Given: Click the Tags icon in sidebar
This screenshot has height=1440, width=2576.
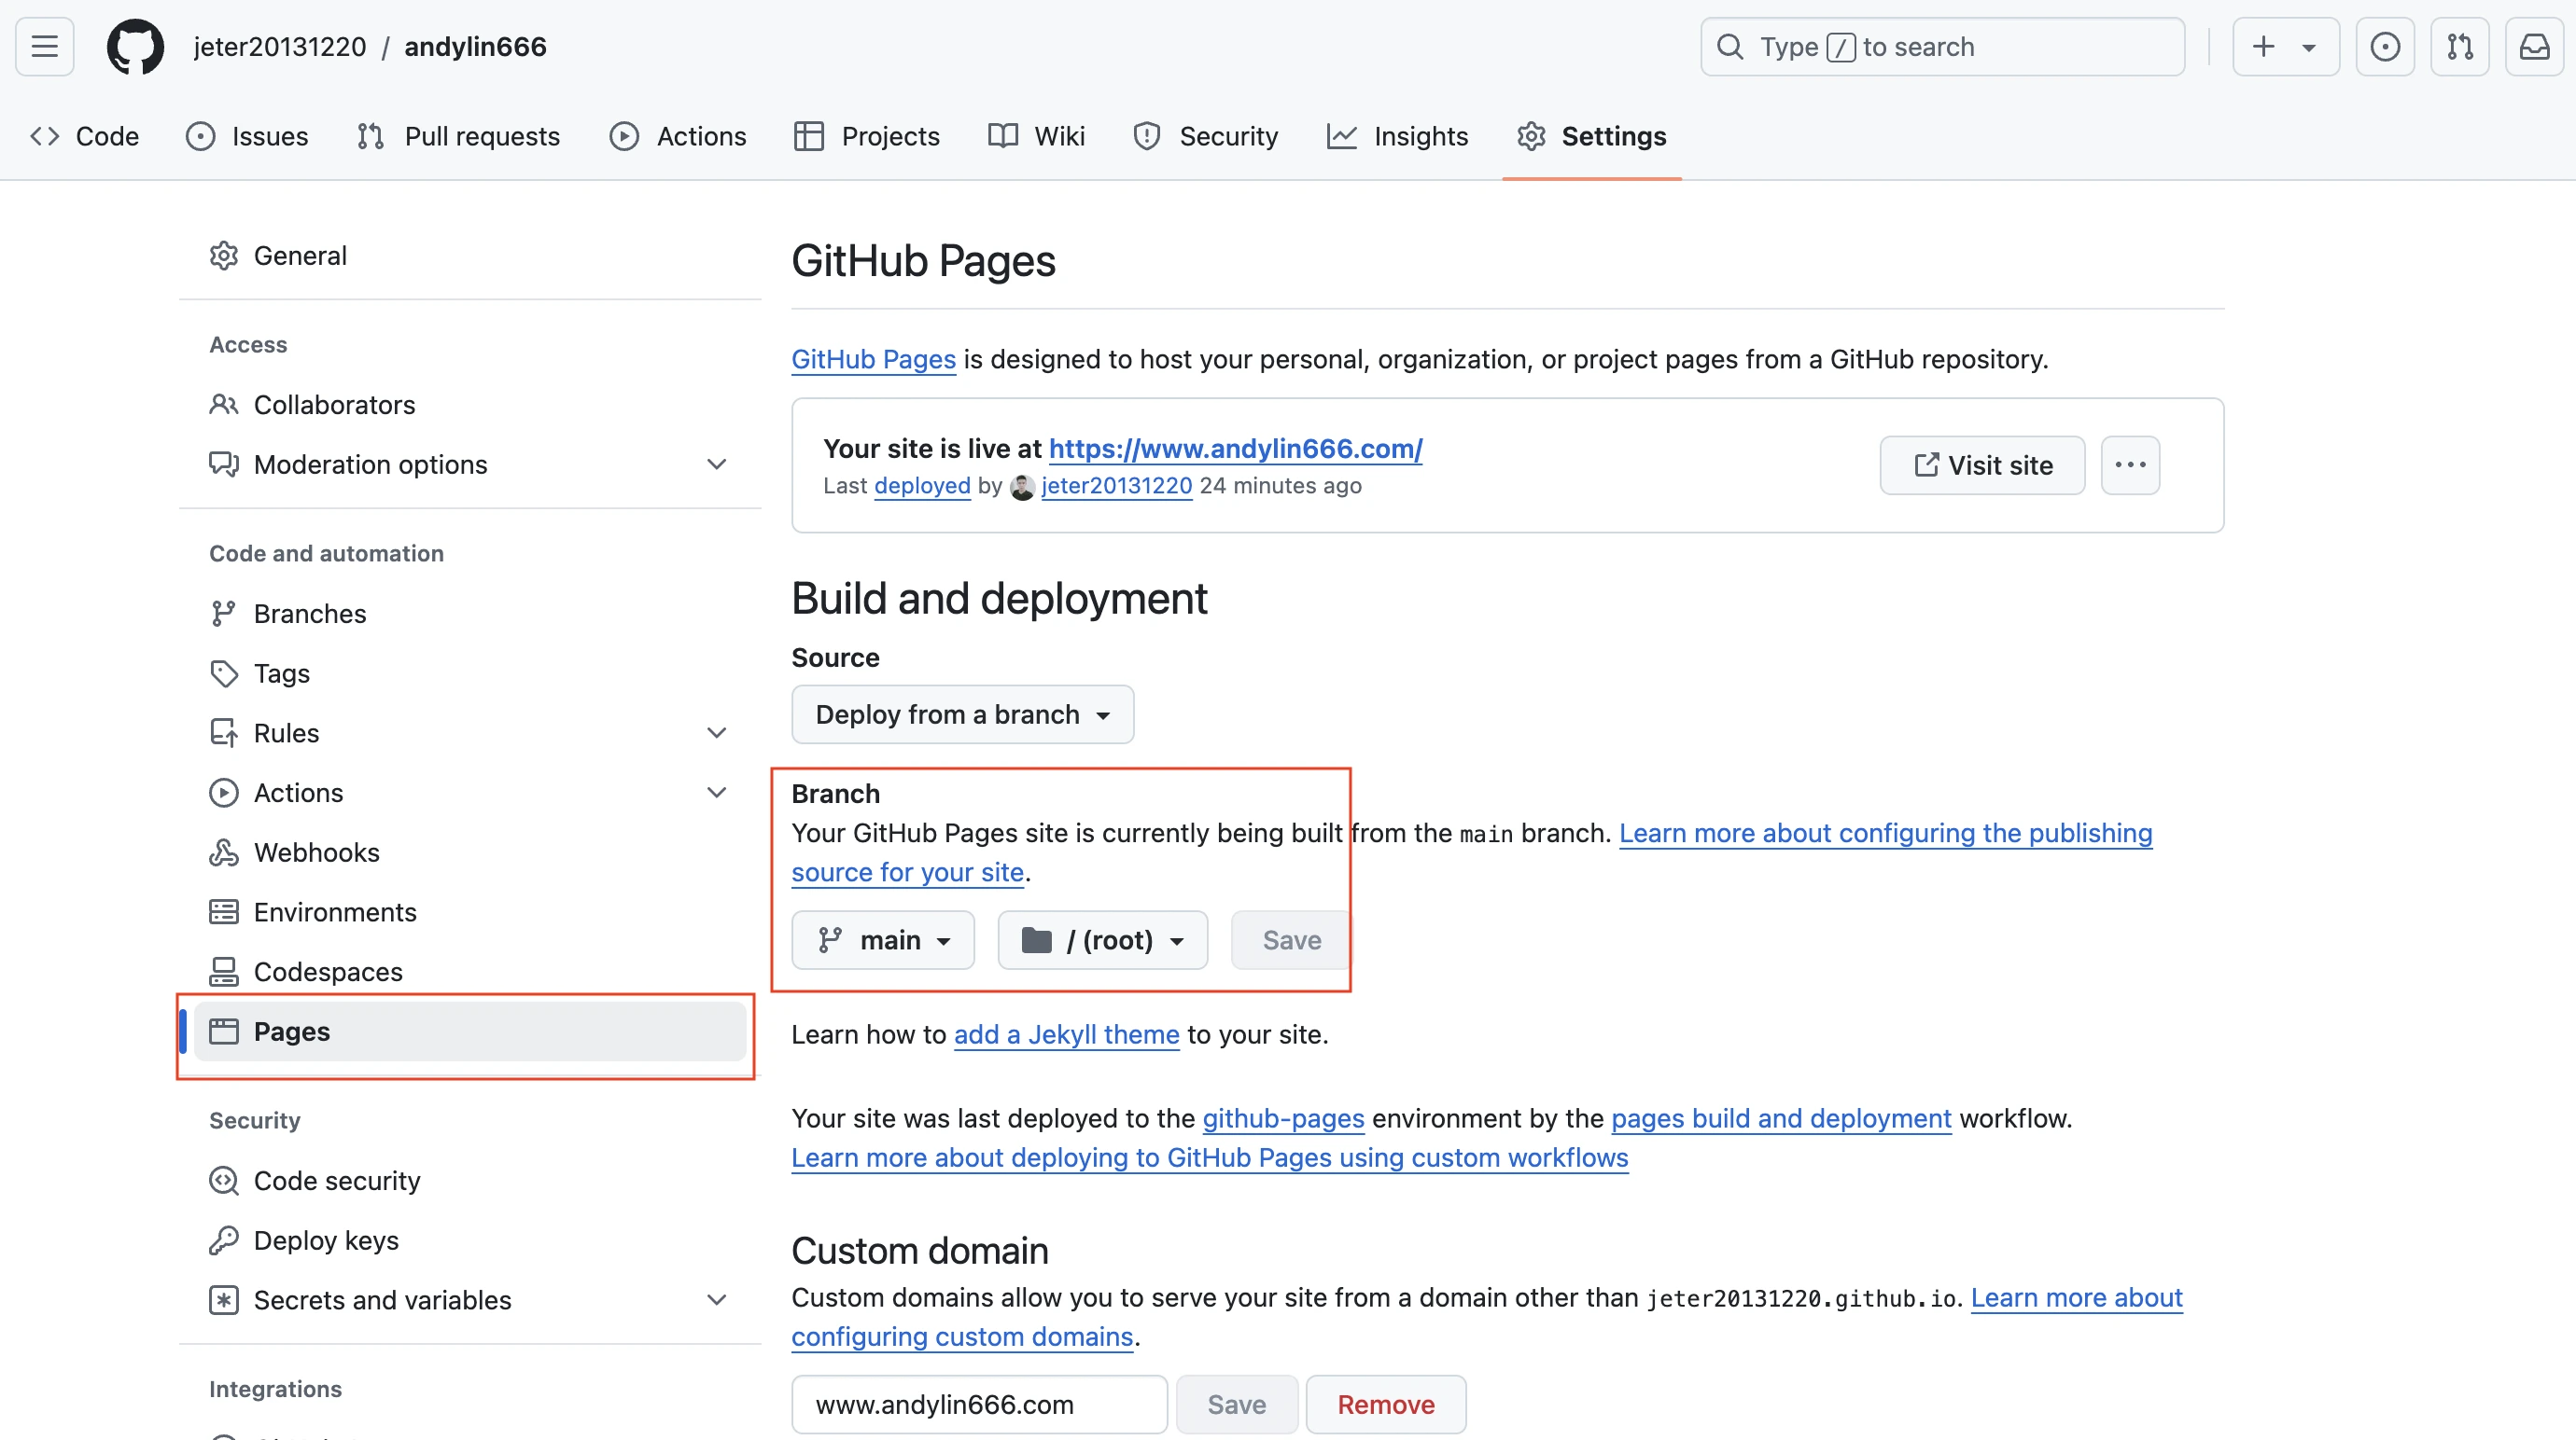Looking at the screenshot, I should 224,673.
